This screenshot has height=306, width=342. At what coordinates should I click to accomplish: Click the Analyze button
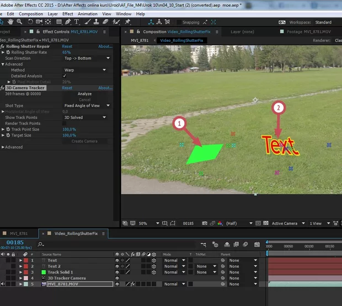pyautogui.click(x=84, y=94)
